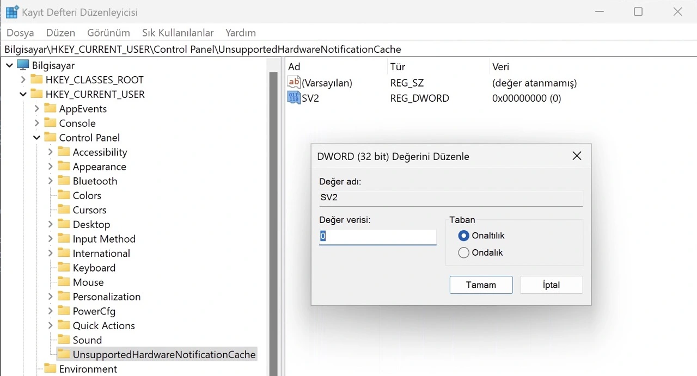Screen dimensions: 697x376
Task: Confirm with the Tamam button
Action: [x=481, y=285]
